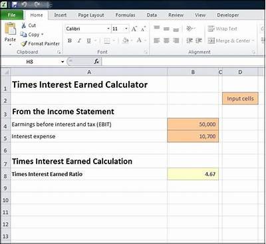Click the Increase Font Size icon
Image resolution: width=266 pixels, height=244 pixels.
134,29
